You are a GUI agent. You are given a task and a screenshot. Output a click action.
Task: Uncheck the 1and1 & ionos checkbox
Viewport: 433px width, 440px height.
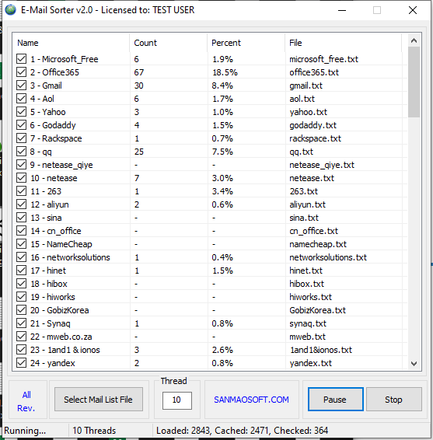[x=21, y=350]
